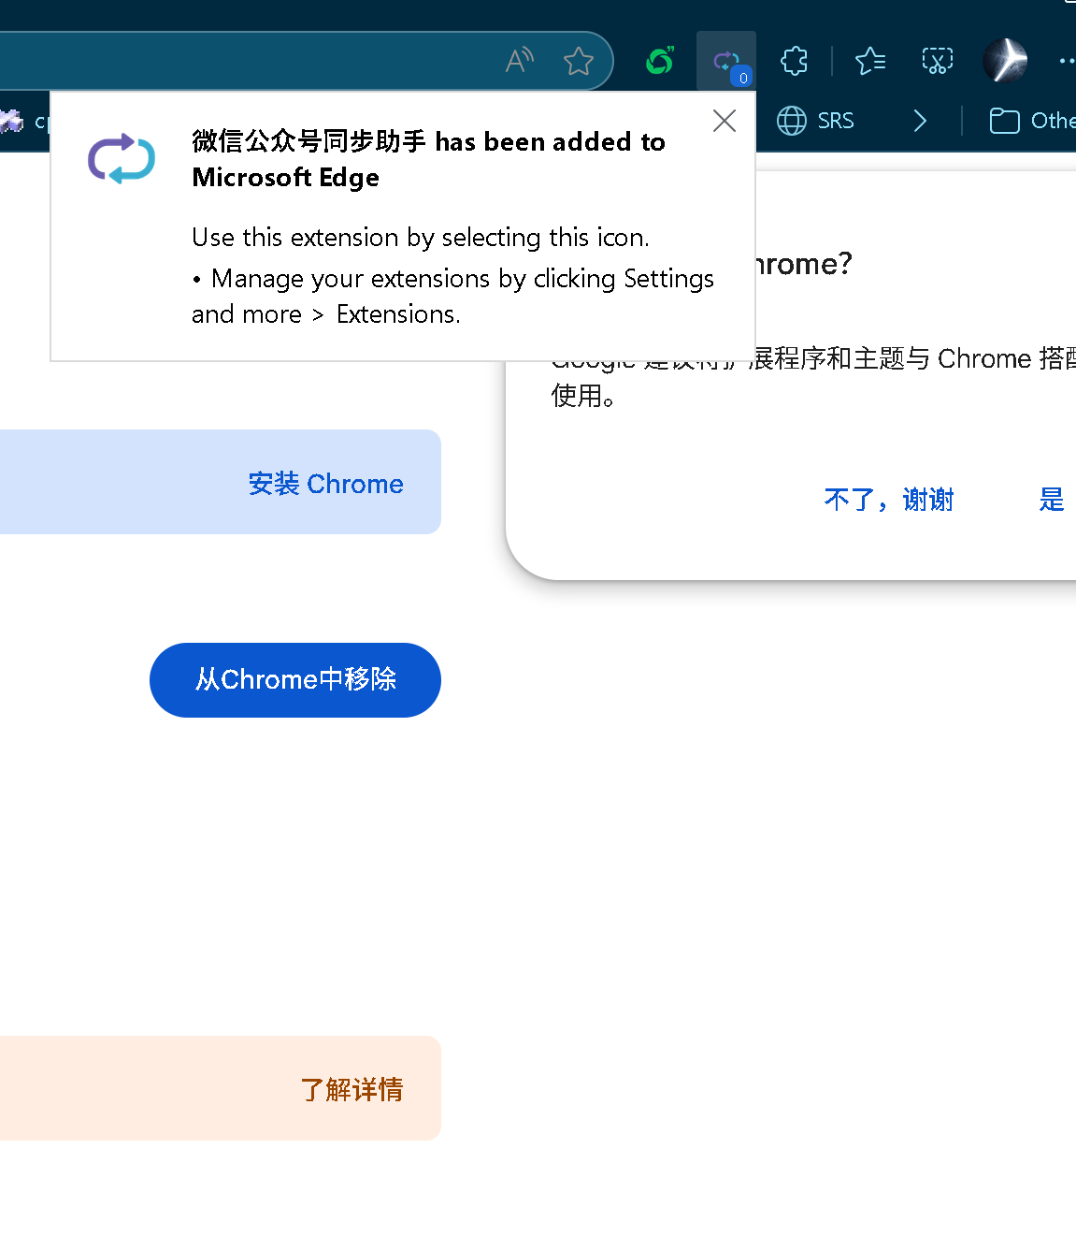1076x1236 pixels.
Task: Click the 'has been added to Microsoft Edge' heading
Action: pos(428,159)
